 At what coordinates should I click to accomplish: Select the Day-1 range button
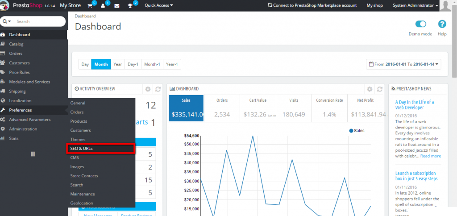pyautogui.click(x=133, y=64)
